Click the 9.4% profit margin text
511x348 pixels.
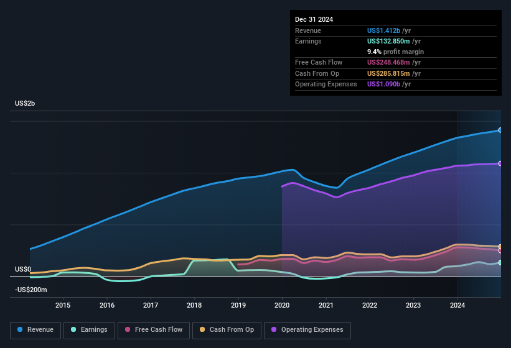click(x=395, y=52)
